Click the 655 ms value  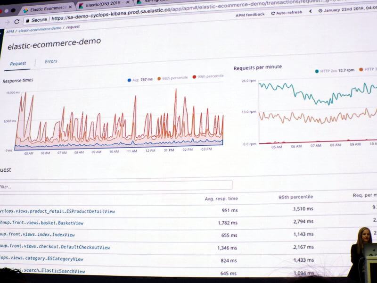pyautogui.click(x=229, y=235)
